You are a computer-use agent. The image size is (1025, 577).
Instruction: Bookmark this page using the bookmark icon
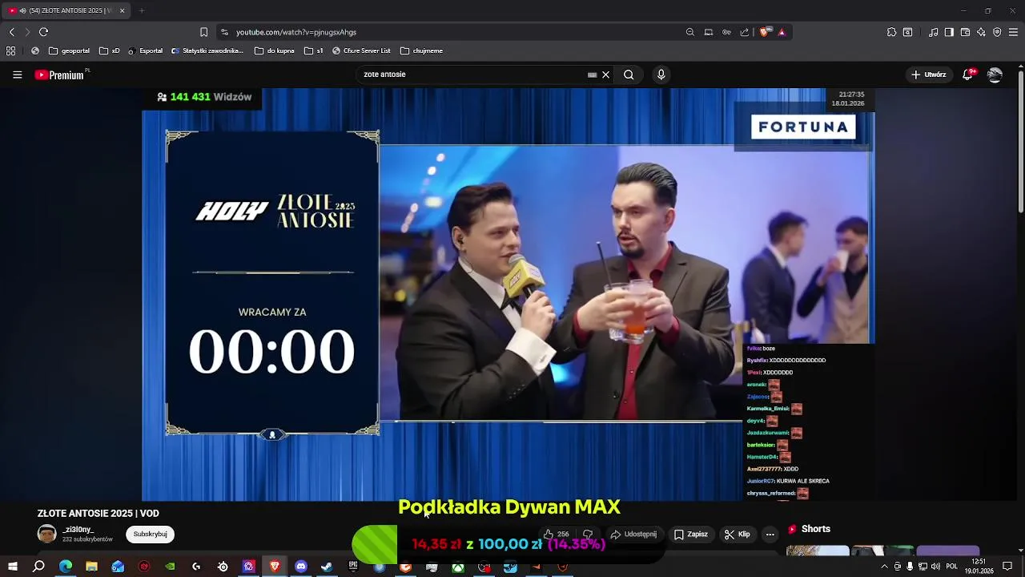point(203,32)
